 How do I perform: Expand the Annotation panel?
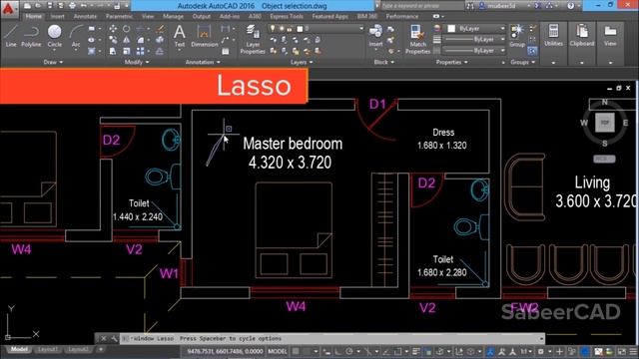[203, 62]
